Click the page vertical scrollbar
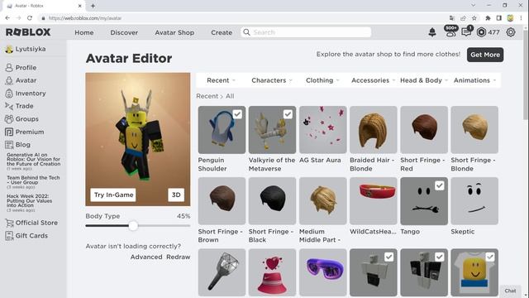Viewport: 529px width, 298px height. point(526,74)
